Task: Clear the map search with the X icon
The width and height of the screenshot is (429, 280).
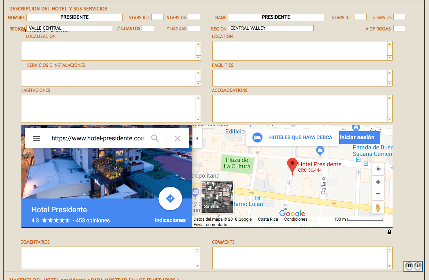Action: (177, 138)
